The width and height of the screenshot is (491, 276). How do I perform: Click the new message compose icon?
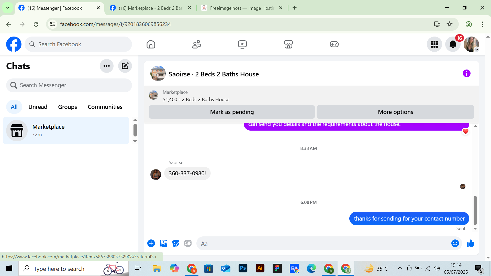point(125,66)
